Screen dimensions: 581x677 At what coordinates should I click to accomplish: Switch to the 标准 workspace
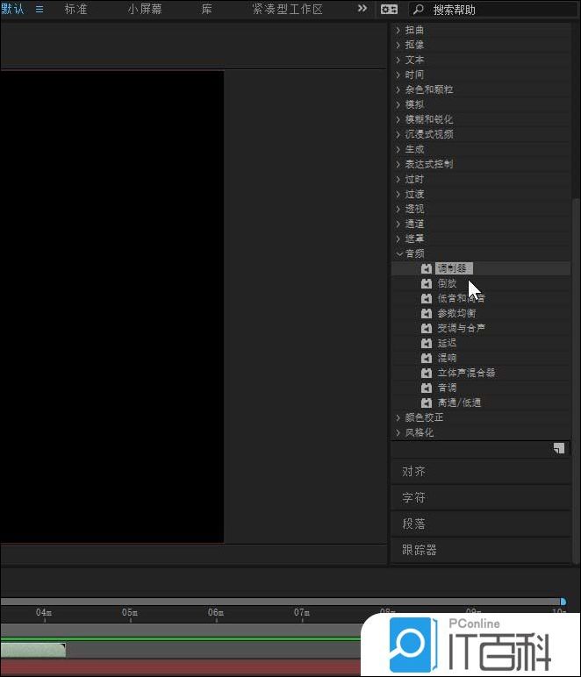point(76,9)
